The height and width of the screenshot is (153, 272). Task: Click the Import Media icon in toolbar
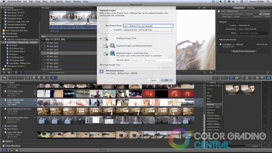[5, 78]
